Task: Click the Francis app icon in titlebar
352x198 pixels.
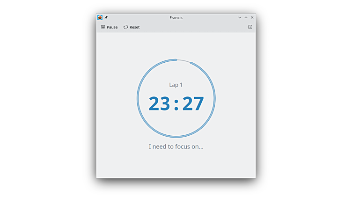Action: [100, 17]
